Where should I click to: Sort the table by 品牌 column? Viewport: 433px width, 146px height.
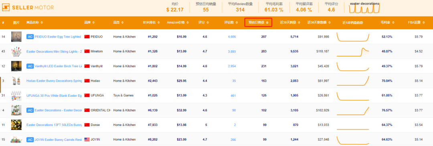(x=89, y=22)
